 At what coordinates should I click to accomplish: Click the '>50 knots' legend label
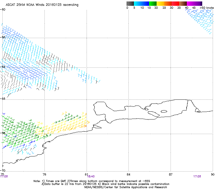(207, 8)
